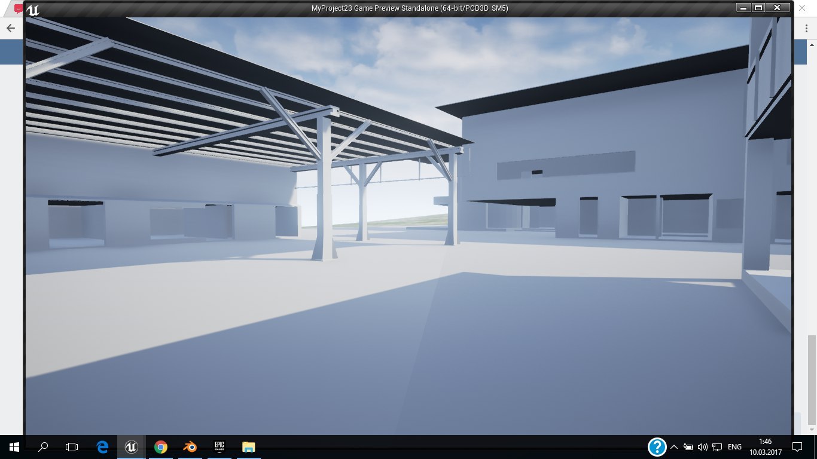The height and width of the screenshot is (459, 817).
Task: Open the volume control in tray
Action: [x=703, y=446]
